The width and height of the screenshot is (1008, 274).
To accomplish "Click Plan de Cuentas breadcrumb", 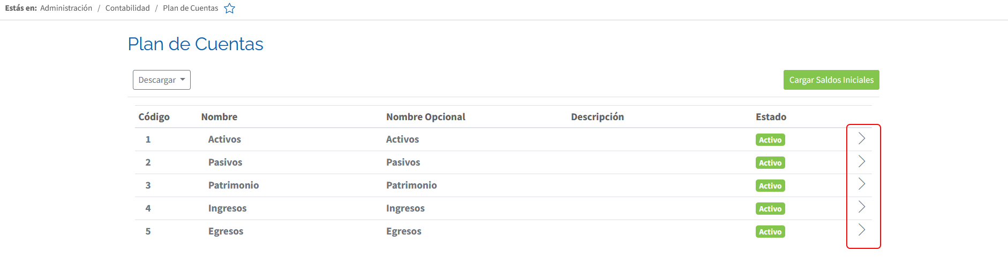I will 191,8.
